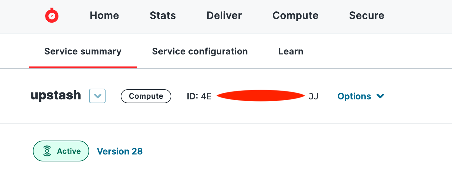452x176 pixels.
Task: Open the Version 28 link
Action: coord(120,151)
